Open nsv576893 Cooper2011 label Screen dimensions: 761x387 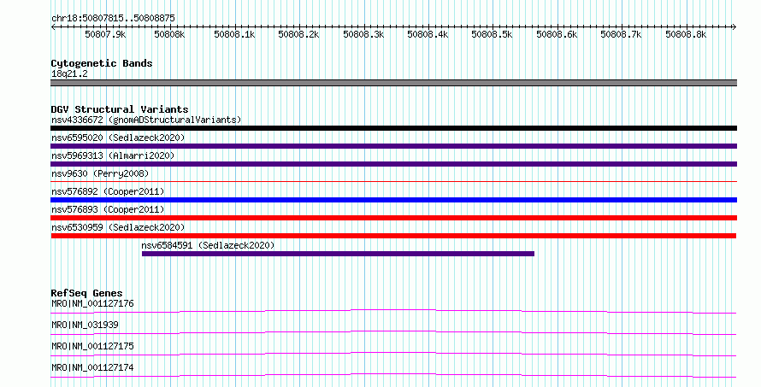tap(108, 209)
